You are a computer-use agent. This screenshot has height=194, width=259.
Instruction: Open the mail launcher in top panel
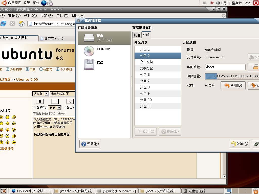[x=50, y=3]
